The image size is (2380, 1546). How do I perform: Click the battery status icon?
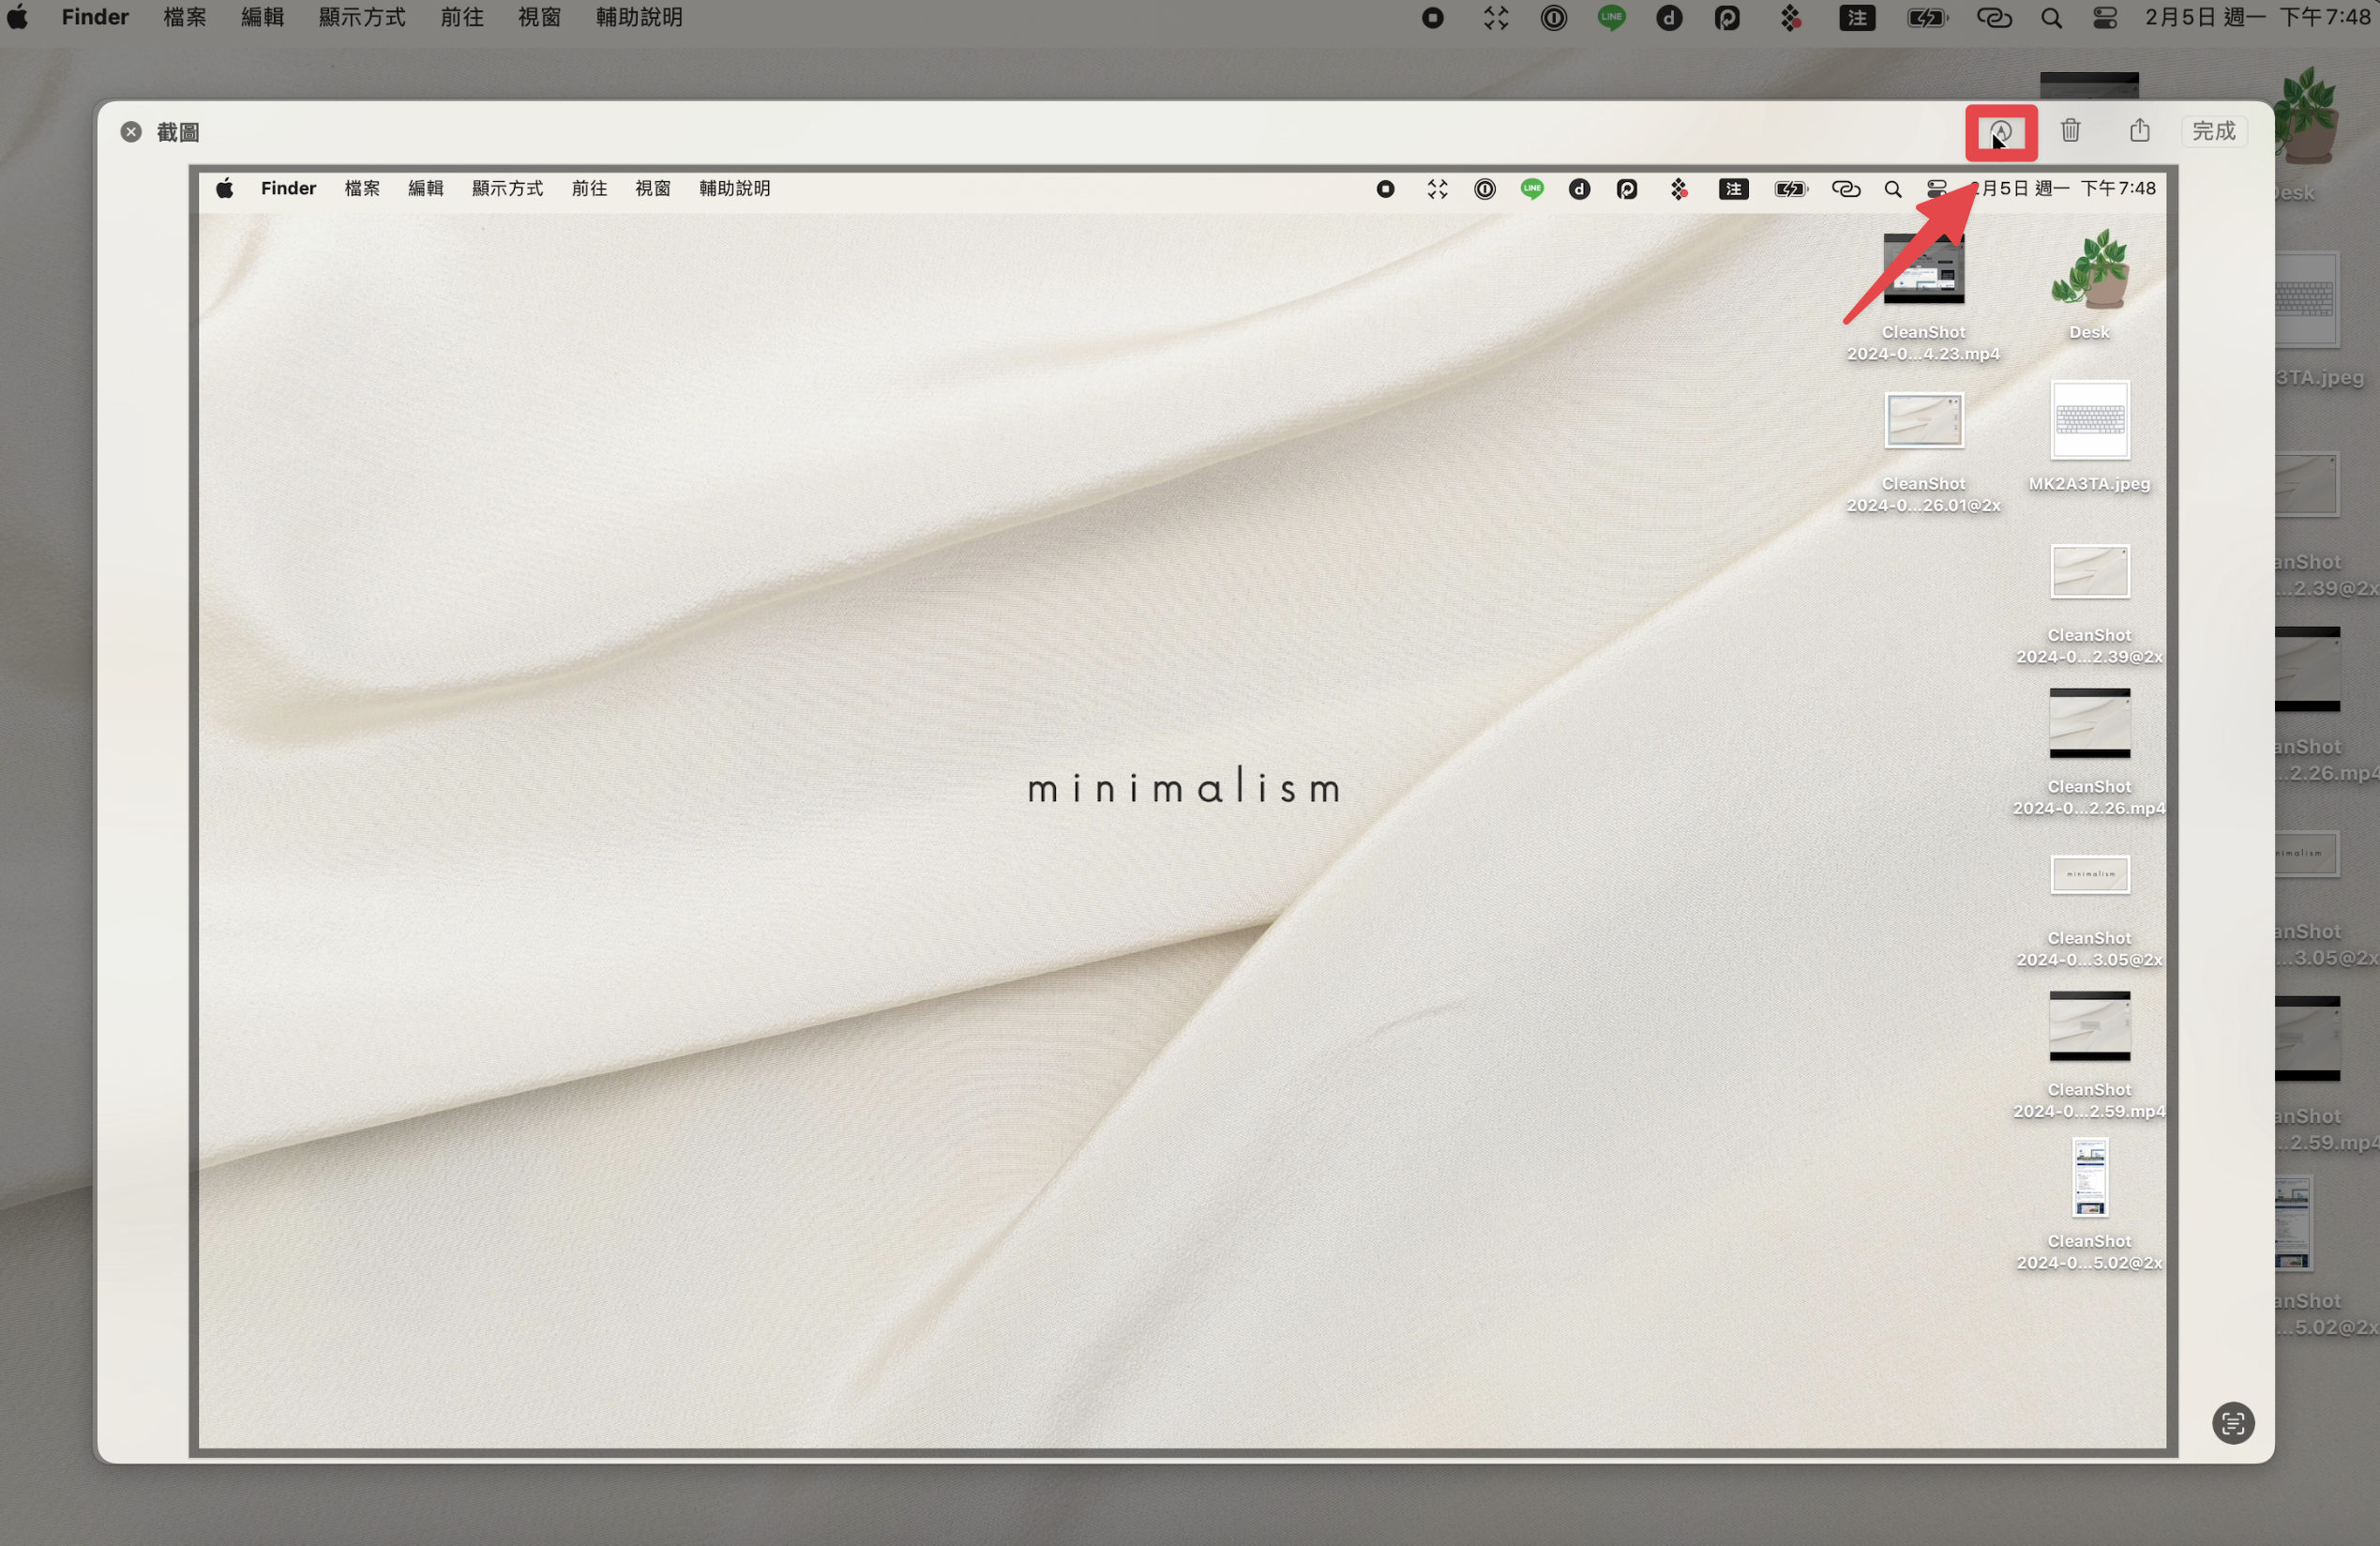coord(1926,18)
